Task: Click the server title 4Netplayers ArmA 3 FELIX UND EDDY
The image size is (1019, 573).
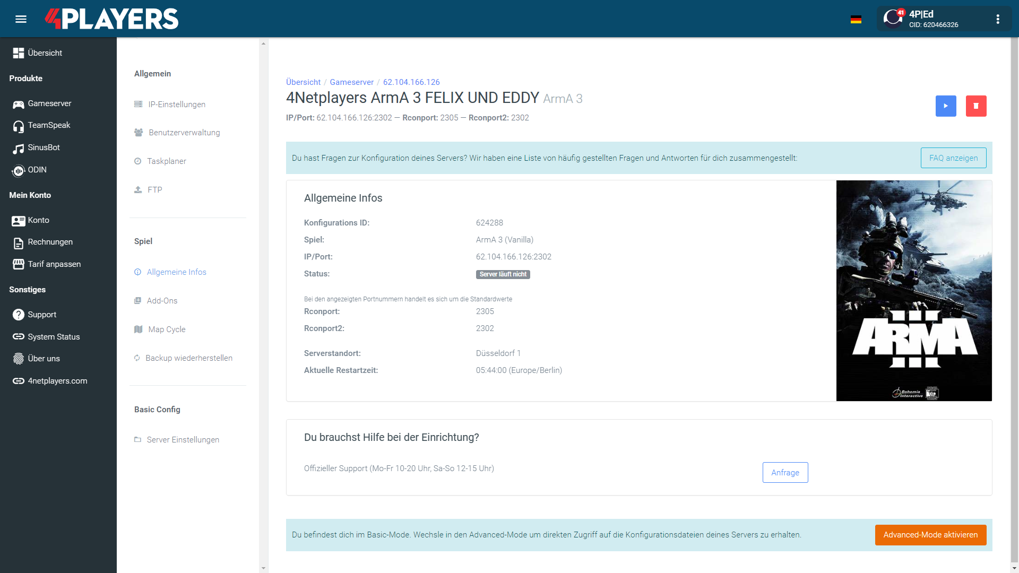Action: click(412, 98)
